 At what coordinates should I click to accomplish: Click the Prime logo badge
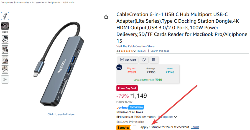pos(122,107)
